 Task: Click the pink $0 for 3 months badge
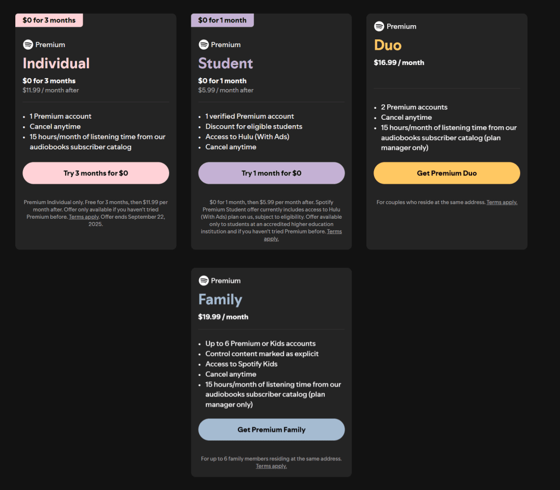point(49,20)
